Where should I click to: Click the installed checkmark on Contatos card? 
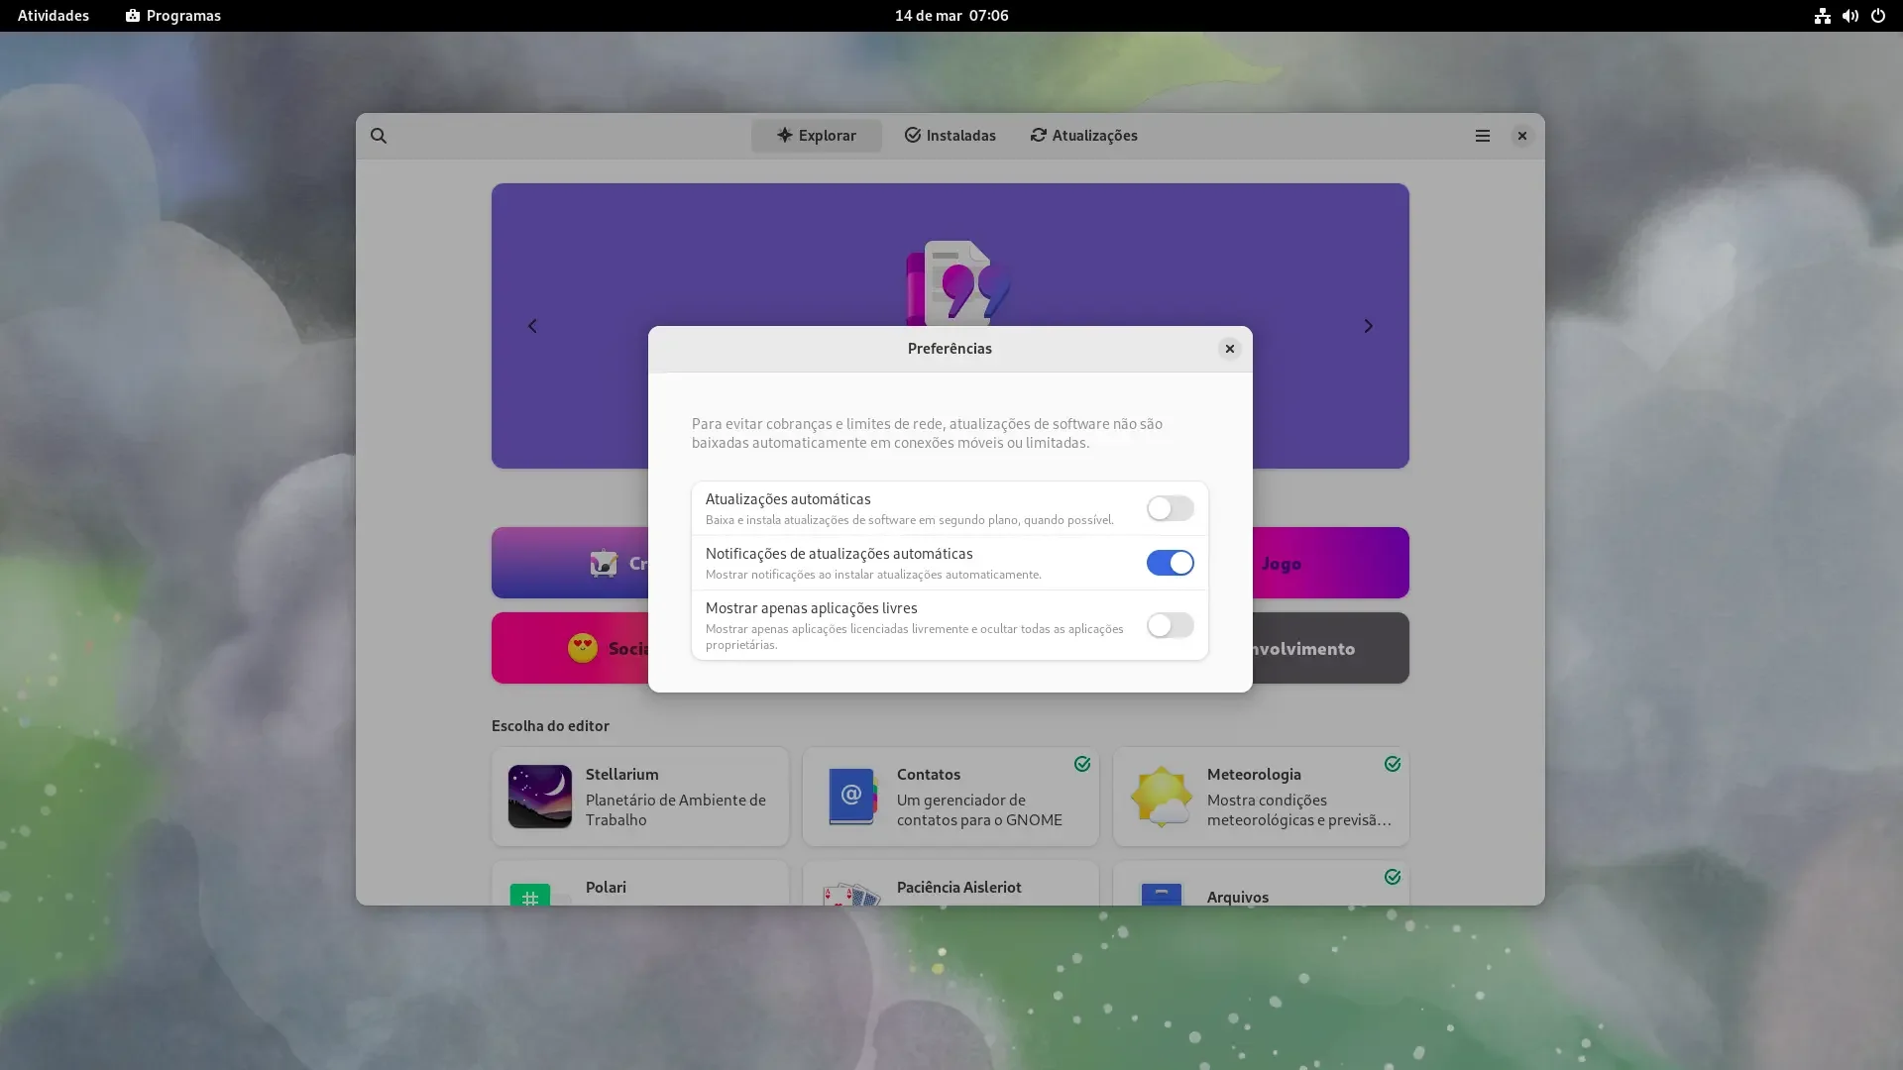click(1081, 764)
